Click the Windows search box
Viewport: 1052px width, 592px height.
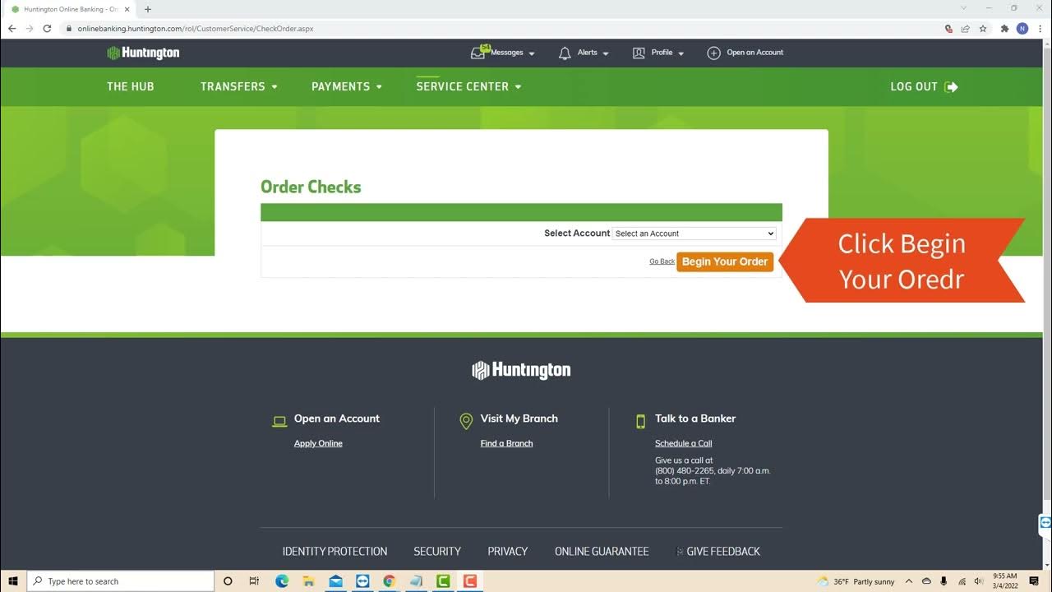(x=121, y=581)
